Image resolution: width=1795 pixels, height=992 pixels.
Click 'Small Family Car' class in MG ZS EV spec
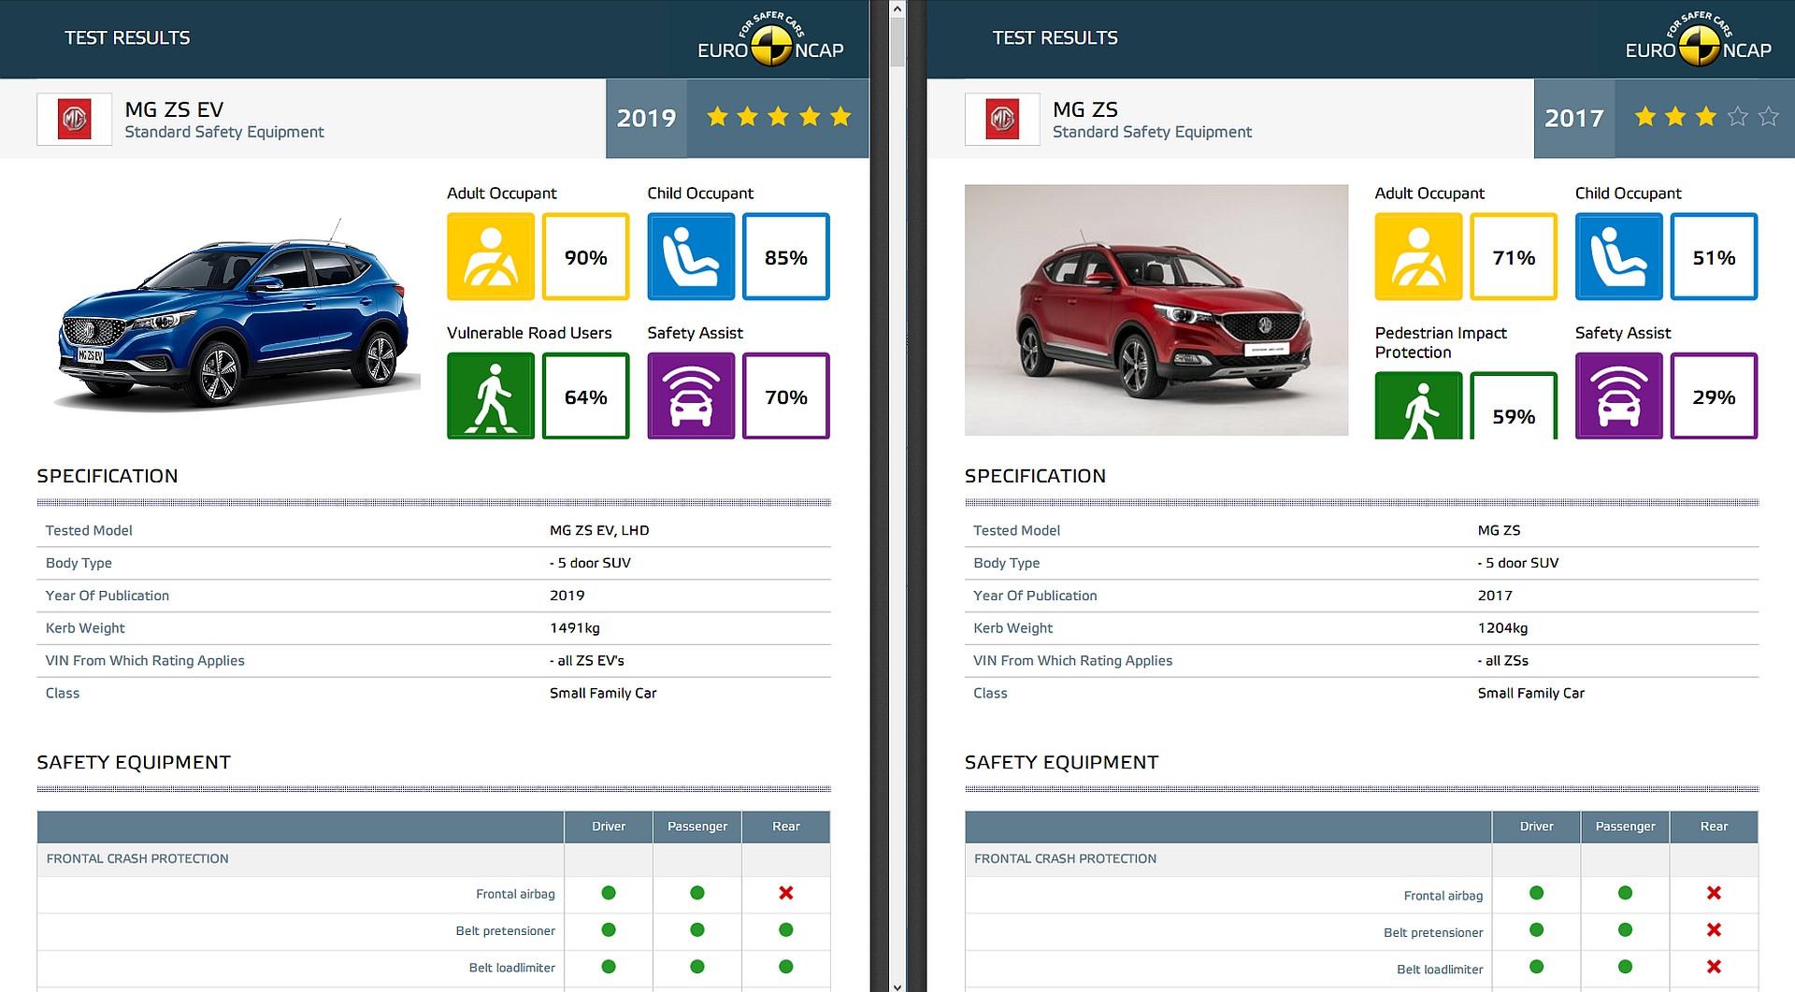tap(603, 693)
